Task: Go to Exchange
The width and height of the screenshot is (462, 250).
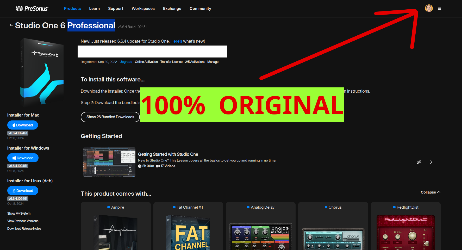Action: tap(172, 9)
